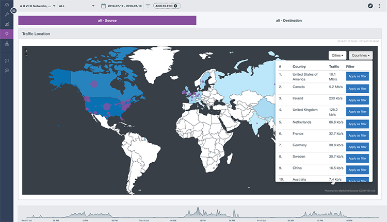Apply Canada as a filter
Viewport: 387px width, 222px height.
[x=357, y=88]
